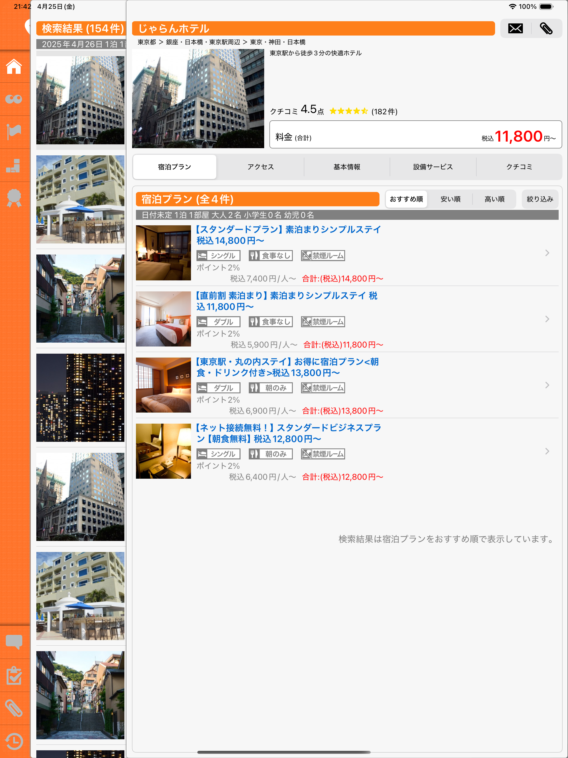Tap ネット接続無料 plan room photo thumbnail
This screenshot has width=568, height=758.
pos(163,451)
